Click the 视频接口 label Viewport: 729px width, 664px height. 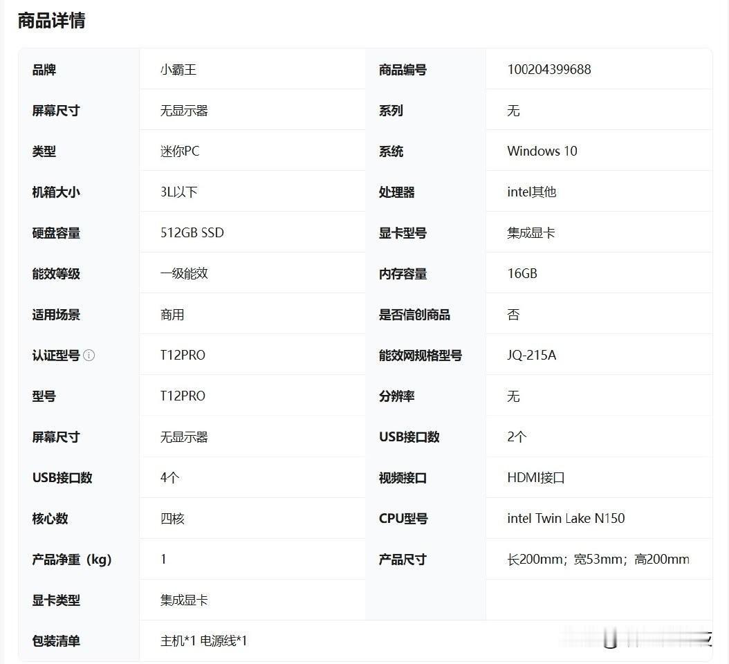click(x=403, y=478)
